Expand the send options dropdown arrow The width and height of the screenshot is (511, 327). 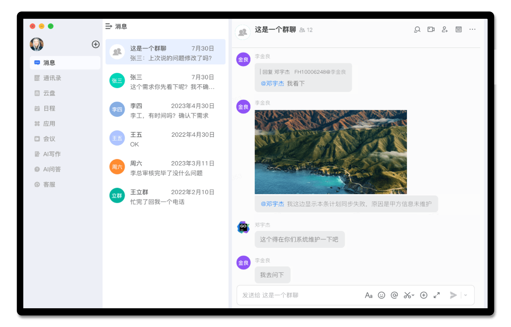coord(465,295)
